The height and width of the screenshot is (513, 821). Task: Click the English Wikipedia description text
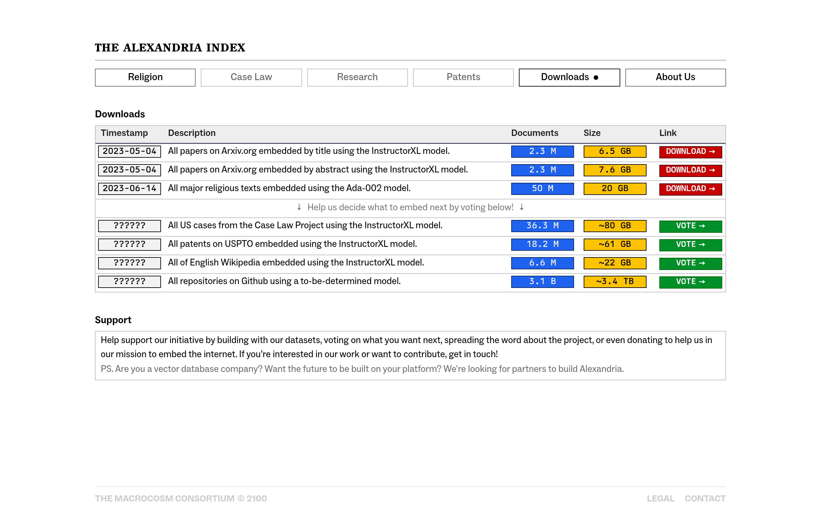[x=296, y=263]
